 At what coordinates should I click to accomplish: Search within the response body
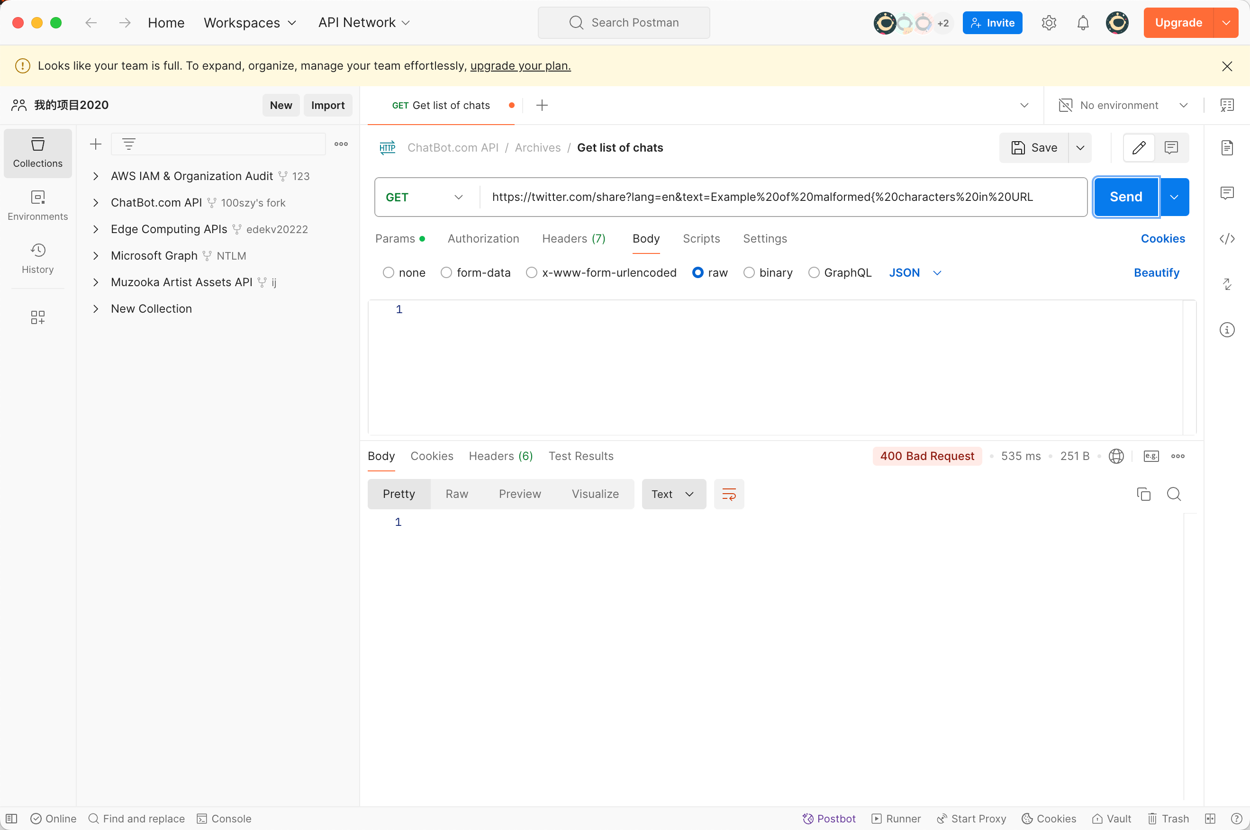click(1174, 495)
